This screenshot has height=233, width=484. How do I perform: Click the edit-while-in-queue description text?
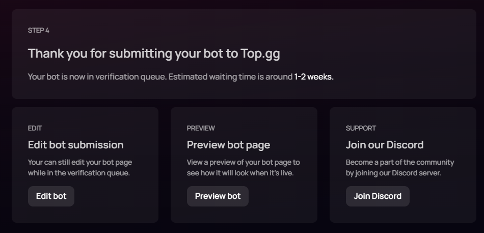(80, 168)
